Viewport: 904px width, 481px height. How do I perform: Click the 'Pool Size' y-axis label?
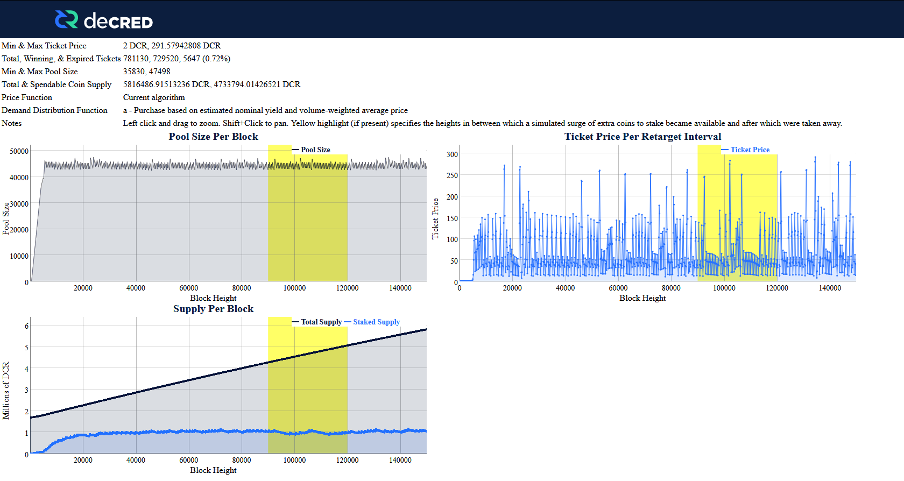6,218
